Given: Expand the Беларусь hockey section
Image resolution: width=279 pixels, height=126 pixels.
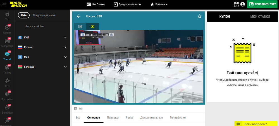Looking at the screenshot, I should (65, 67).
